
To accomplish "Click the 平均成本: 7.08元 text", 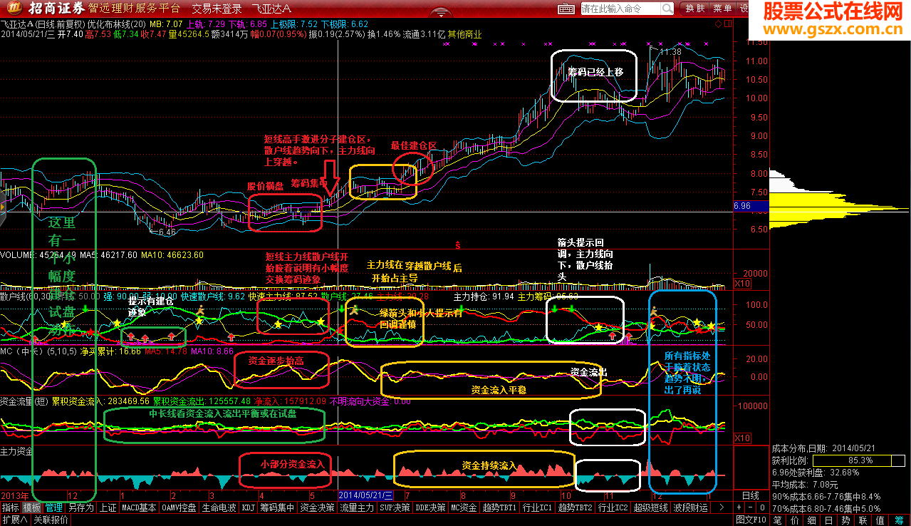I will 806,484.
